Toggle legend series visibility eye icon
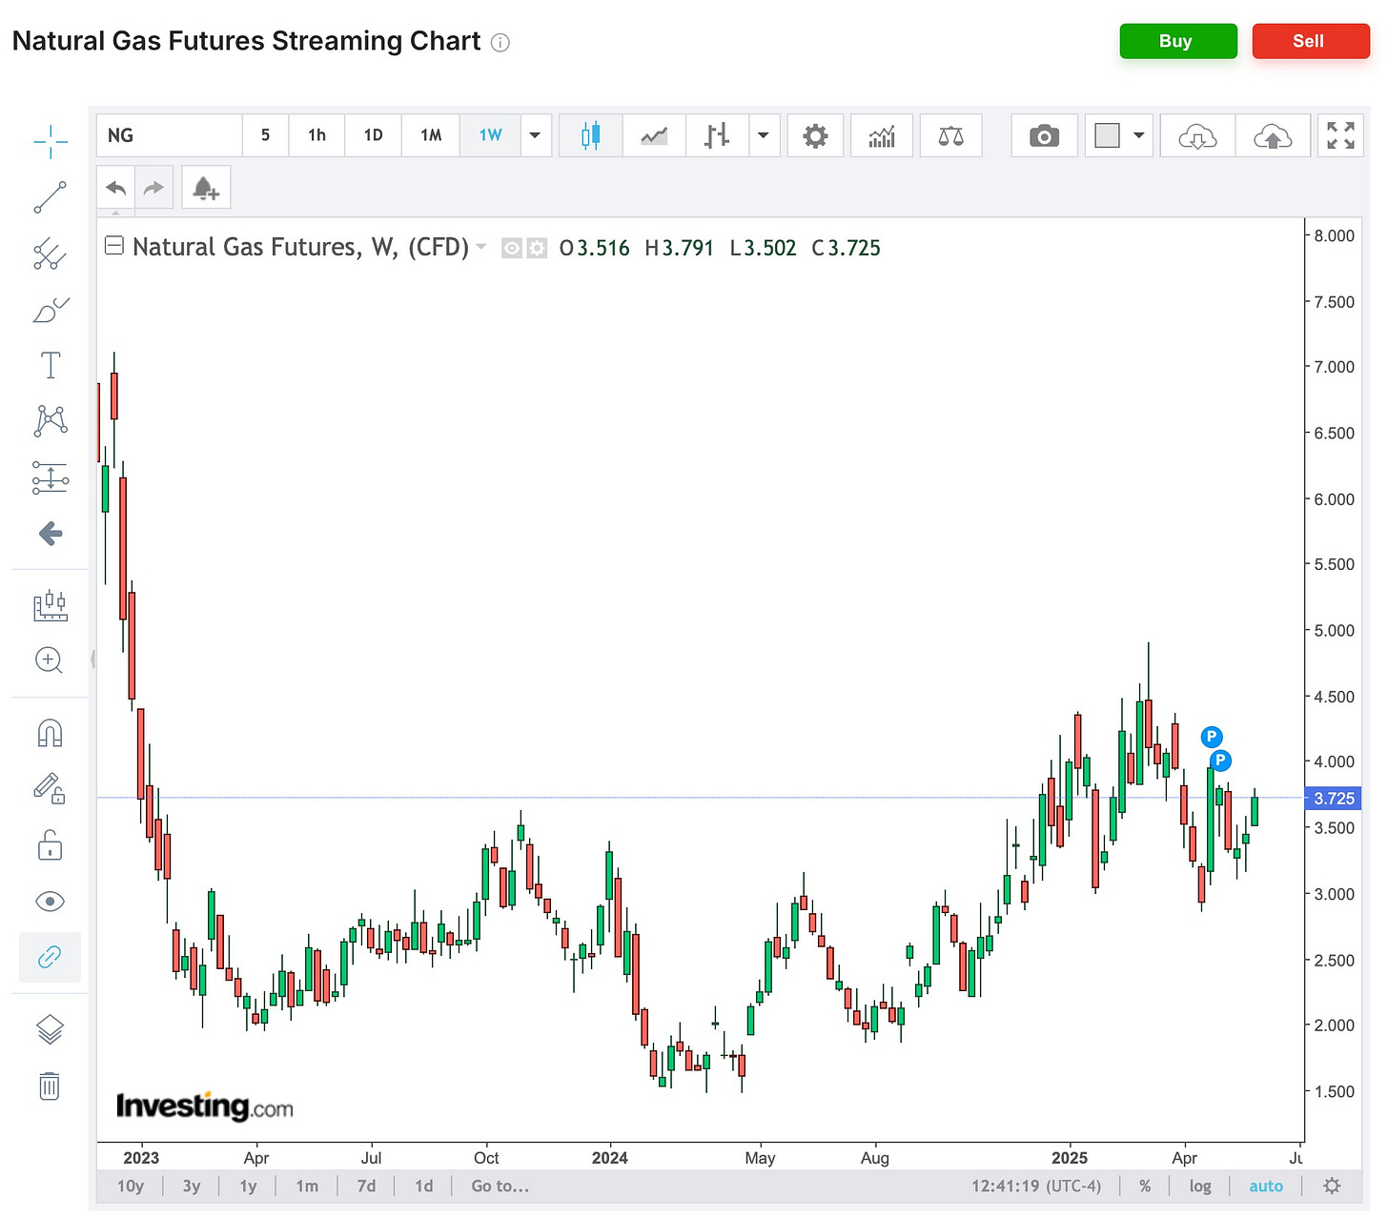The height and width of the screenshot is (1218, 1388). 512,249
